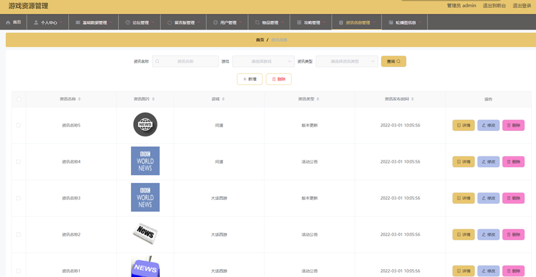Image resolution: width=536 pixels, height=277 pixels.
Task: Open the BBC World News image of 资讯名称3
Action: [x=145, y=197]
